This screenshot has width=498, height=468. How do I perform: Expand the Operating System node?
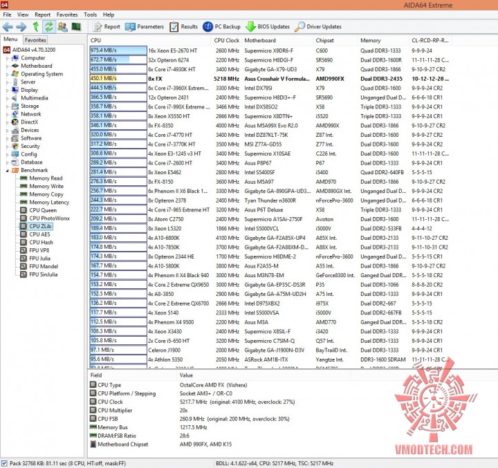pos(7,74)
